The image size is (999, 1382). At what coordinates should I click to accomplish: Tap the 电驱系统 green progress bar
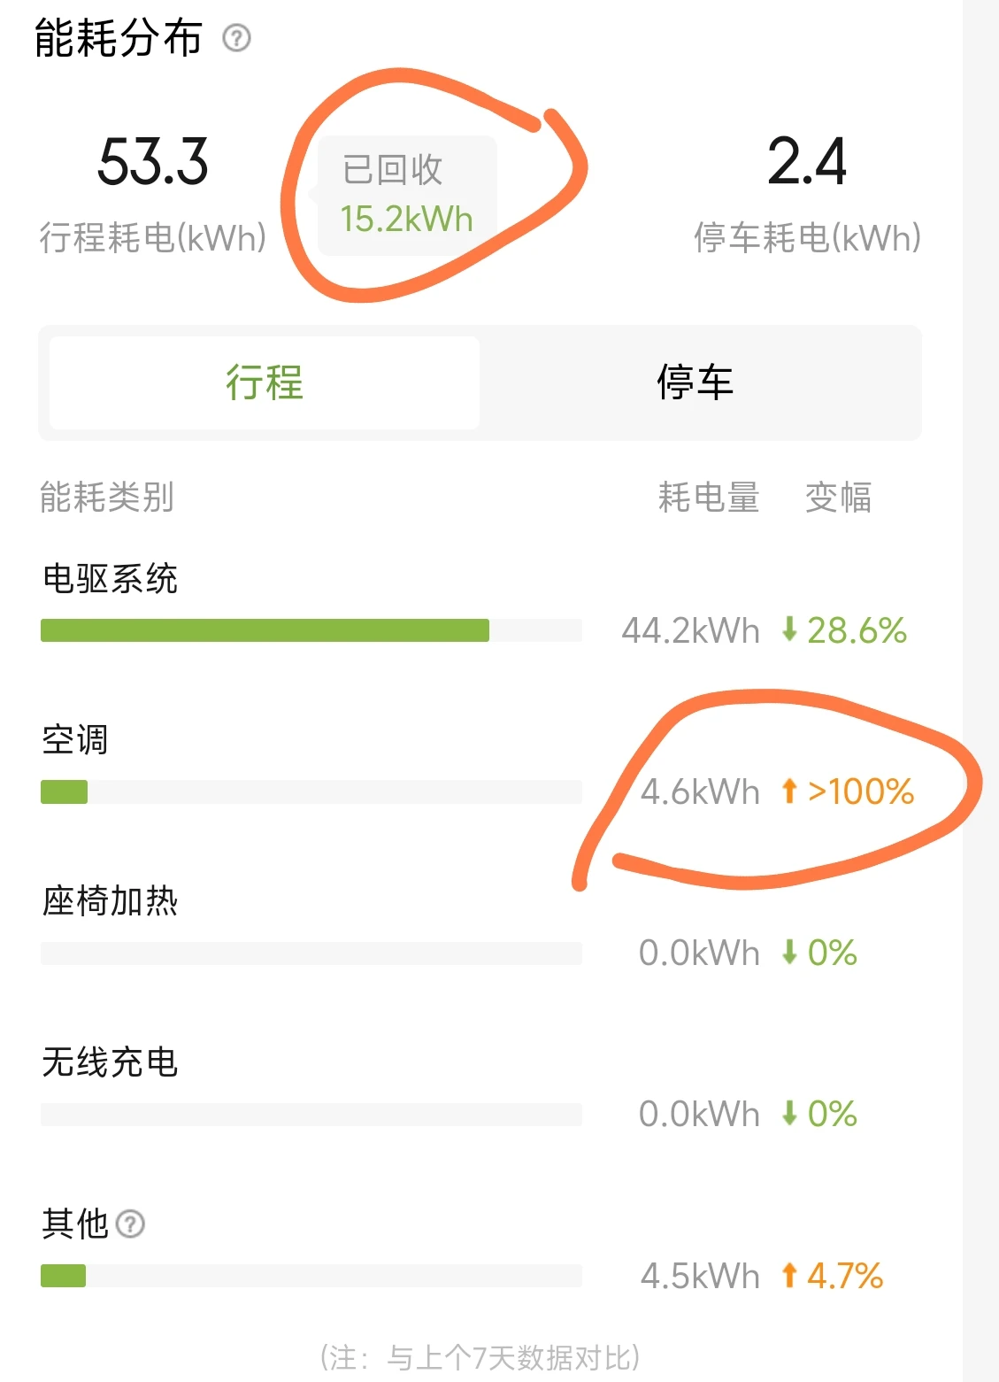(265, 630)
